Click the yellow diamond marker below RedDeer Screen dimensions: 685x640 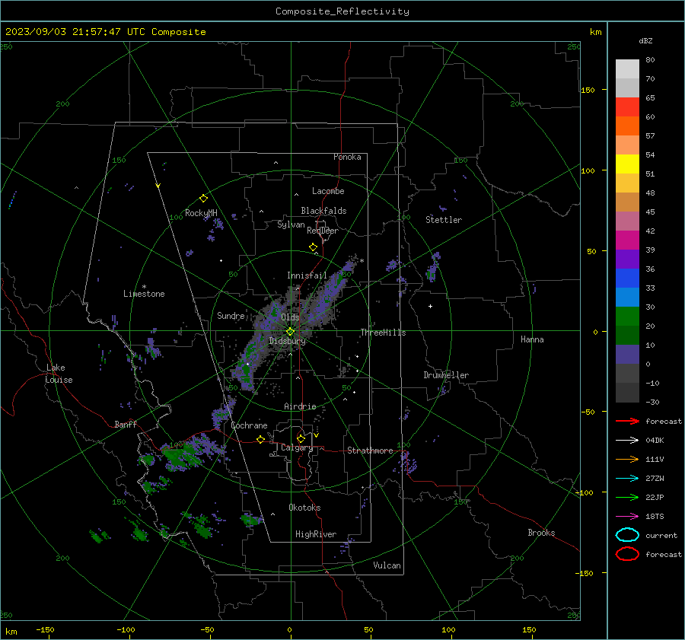(313, 247)
